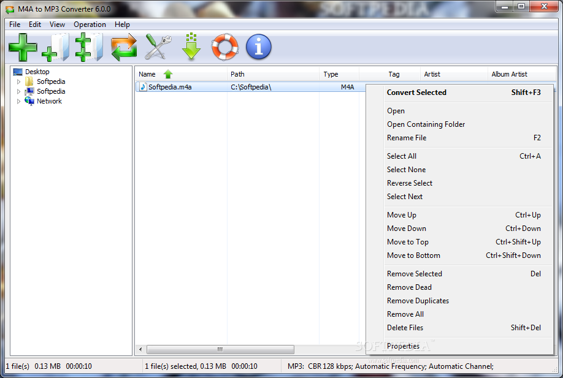Choose Move to Top entry
This screenshot has height=378, width=563.
(x=459, y=242)
